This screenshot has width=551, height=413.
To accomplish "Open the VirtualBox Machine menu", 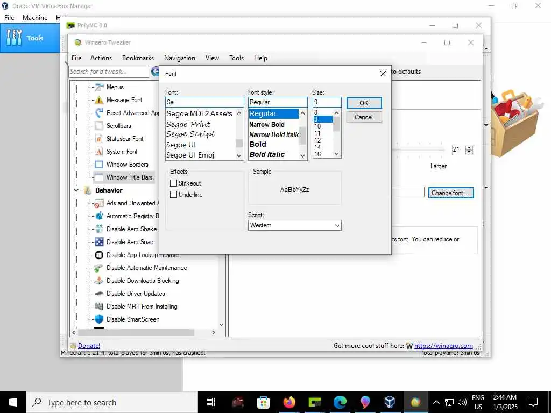I will pos(35,18).
